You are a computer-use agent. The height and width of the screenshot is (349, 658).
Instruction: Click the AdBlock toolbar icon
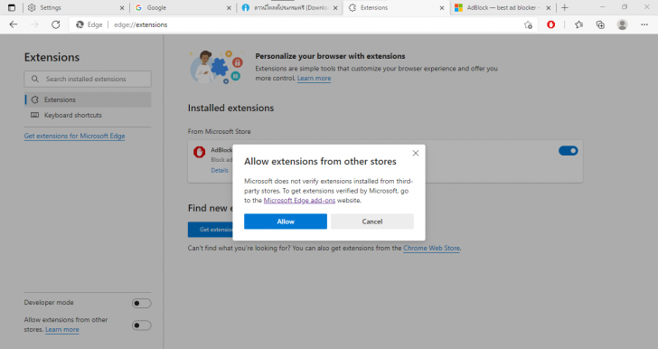[551, 24]
